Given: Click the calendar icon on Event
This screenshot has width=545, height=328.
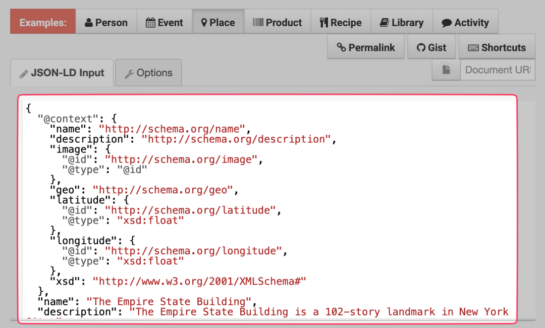Looking at the screenshot, I should click(x=150, y=23).
